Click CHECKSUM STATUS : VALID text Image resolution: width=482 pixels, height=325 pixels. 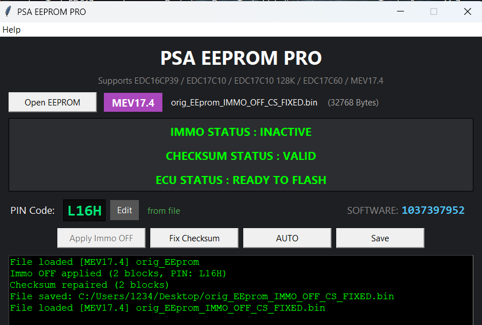241,156
